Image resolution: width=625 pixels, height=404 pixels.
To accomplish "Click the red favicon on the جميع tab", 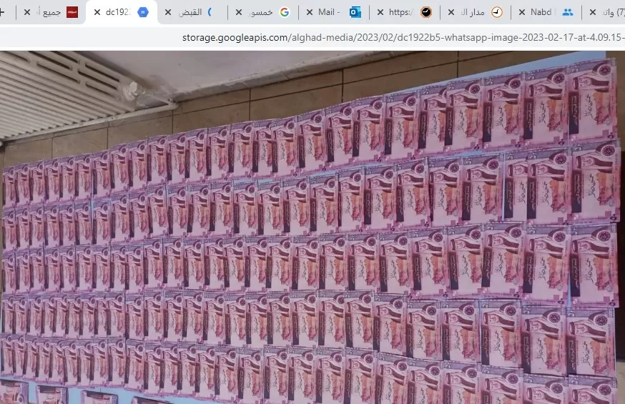I will point(72,12).
